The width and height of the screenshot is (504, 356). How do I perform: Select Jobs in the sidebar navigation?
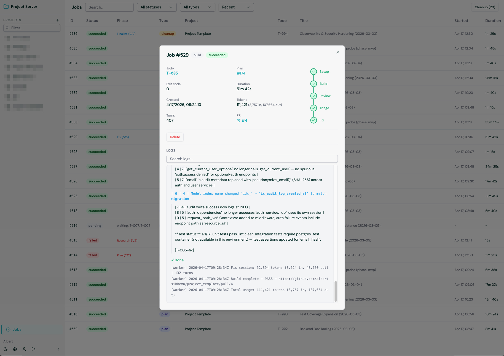pos(17,329)
